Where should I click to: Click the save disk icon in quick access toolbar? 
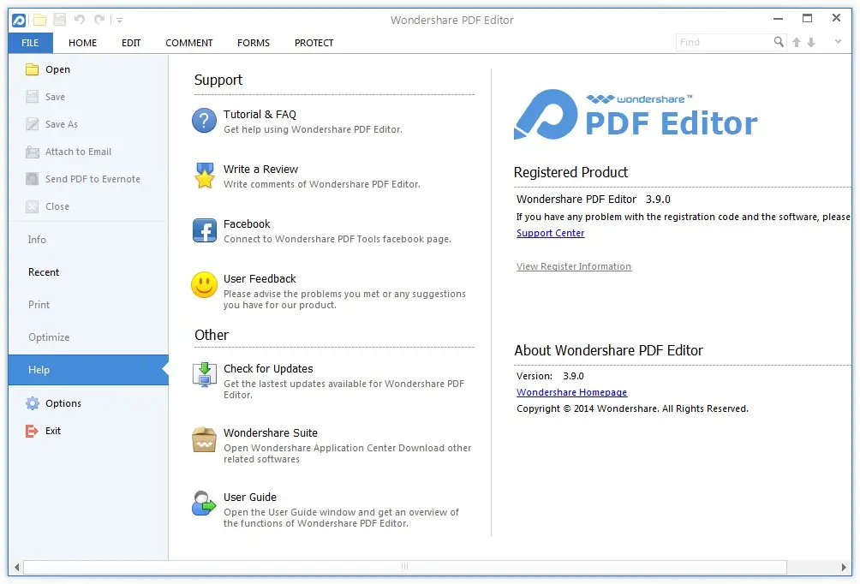click(x=59, y=21)
